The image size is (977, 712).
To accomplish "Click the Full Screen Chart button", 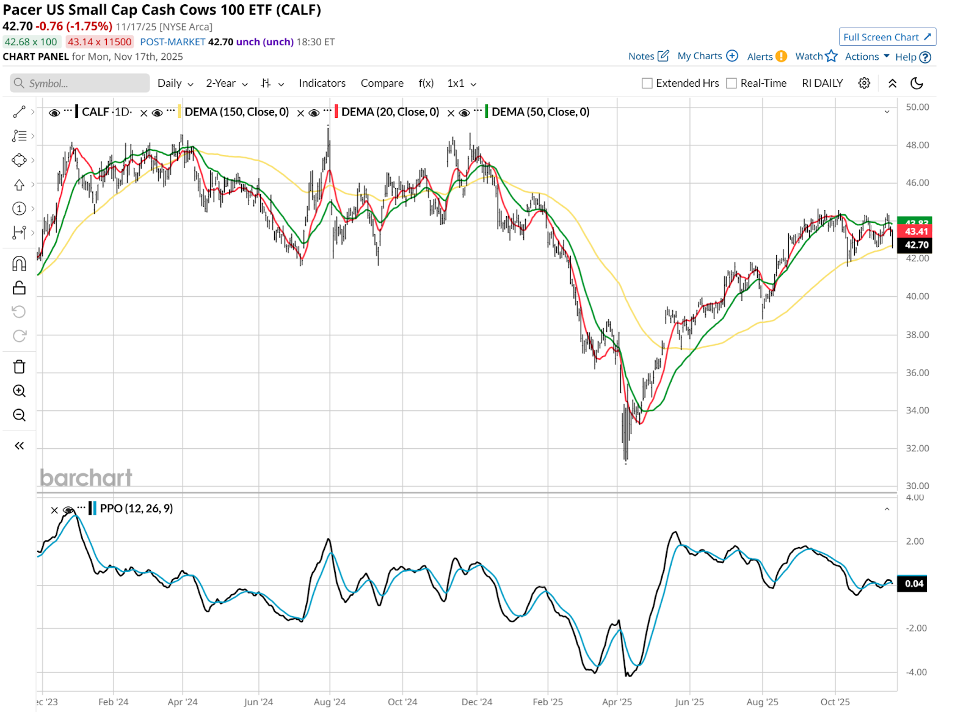I will point(887,37).
